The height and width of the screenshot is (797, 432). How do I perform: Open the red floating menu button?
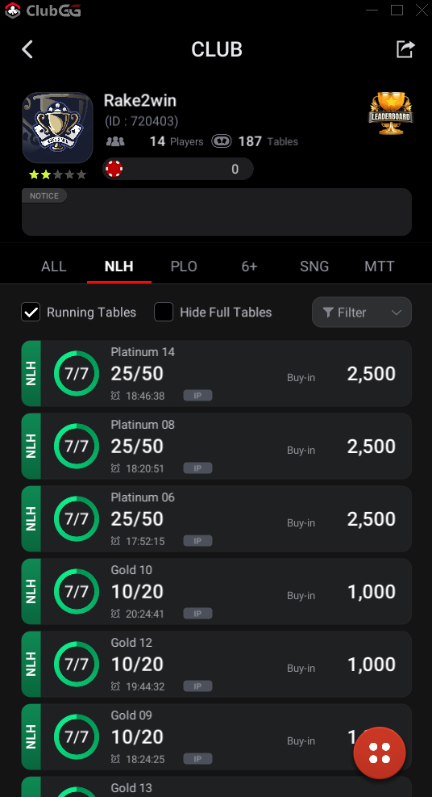click(x=380, y=753)
